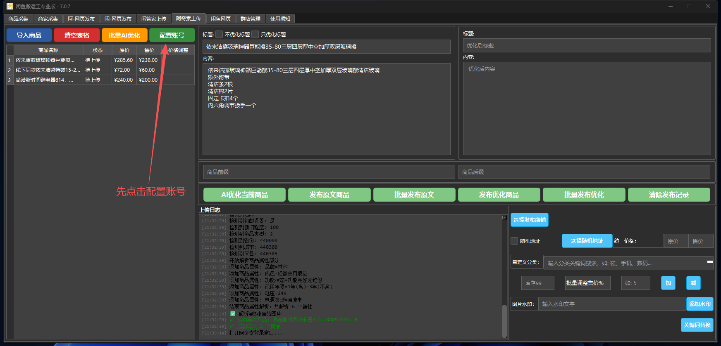Click the 添加水印 button
Screen dimensions: 721x346
pos(700,304)
